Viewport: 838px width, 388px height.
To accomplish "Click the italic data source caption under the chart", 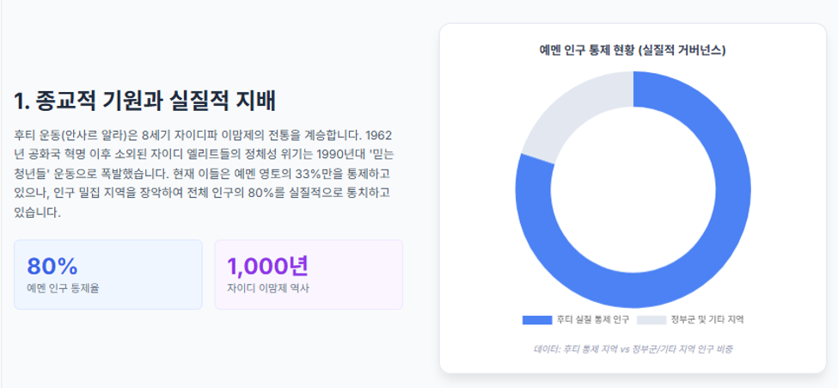I will 633,349.
